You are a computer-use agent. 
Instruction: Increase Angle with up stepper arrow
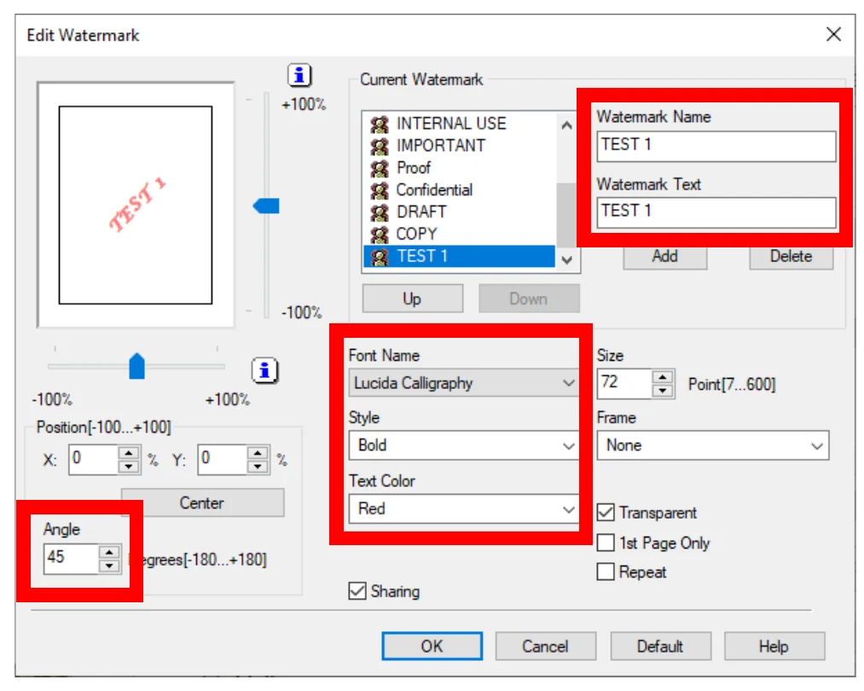[110, 552]
